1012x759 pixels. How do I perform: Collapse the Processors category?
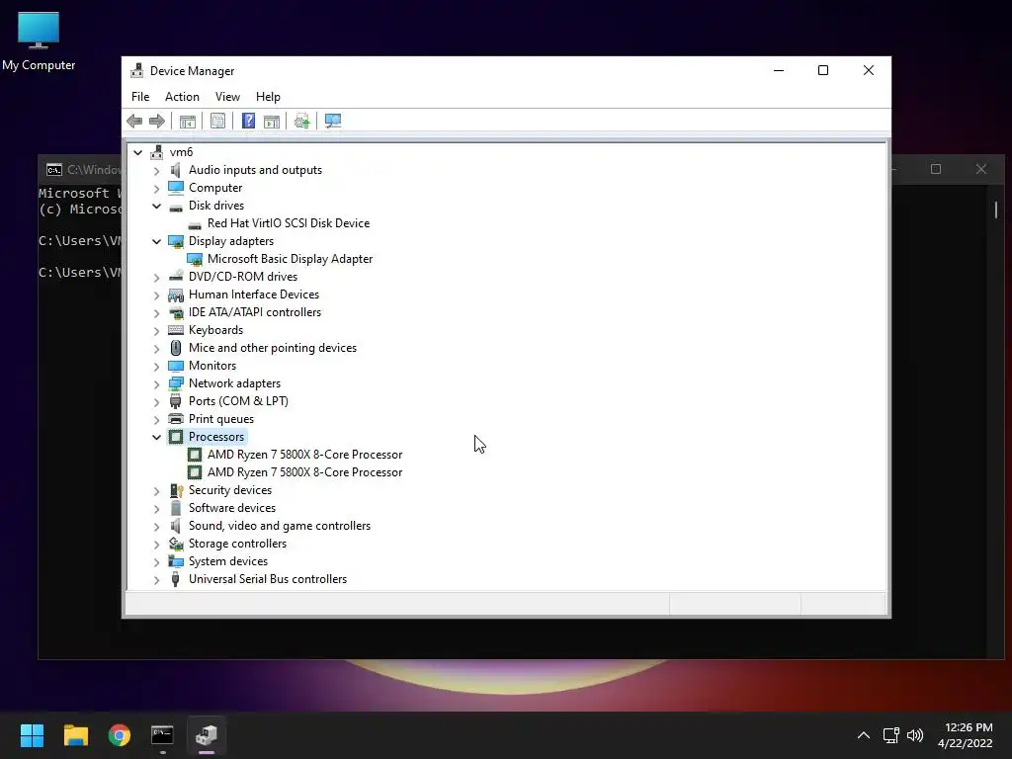click(x=156, y=437)
